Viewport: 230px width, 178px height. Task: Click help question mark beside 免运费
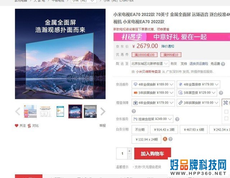(x=223, y=64)
